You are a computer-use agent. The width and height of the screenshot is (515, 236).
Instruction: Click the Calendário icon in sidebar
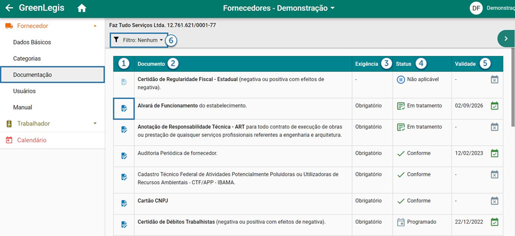9,140
